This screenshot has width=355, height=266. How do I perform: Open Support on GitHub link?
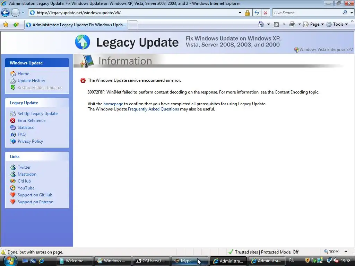pyautogui.click(x=35, y=195)
